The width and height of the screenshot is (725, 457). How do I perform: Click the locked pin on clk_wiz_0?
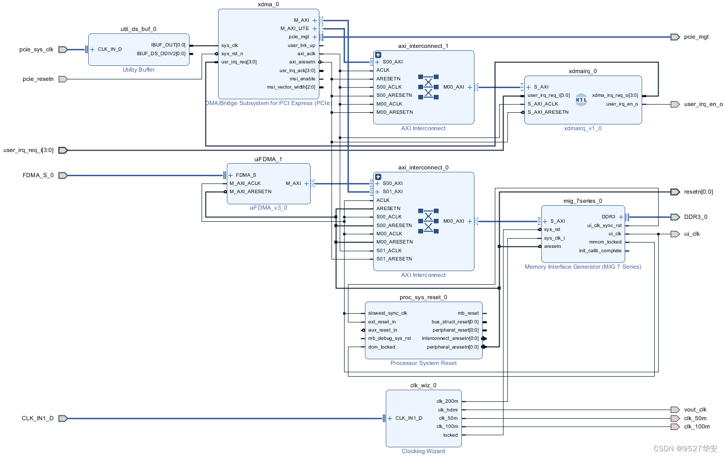450,435
